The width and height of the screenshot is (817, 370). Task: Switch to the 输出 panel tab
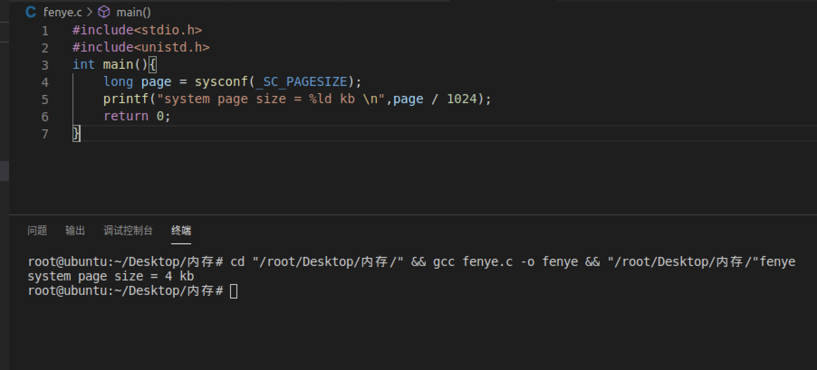75,231
